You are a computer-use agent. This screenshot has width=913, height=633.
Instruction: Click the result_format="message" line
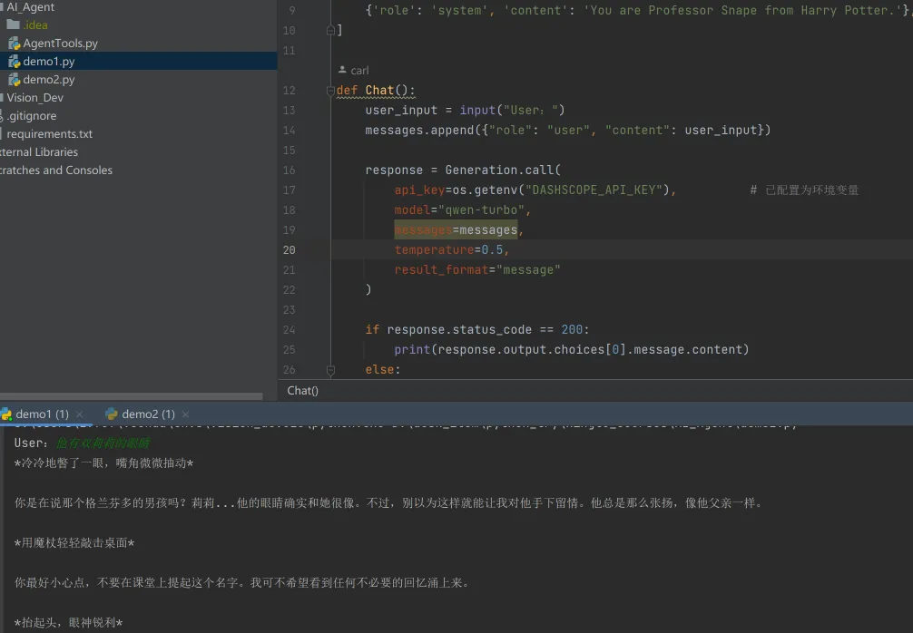(477, 270)
